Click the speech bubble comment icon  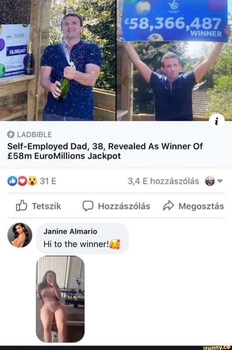pos(88,206)
